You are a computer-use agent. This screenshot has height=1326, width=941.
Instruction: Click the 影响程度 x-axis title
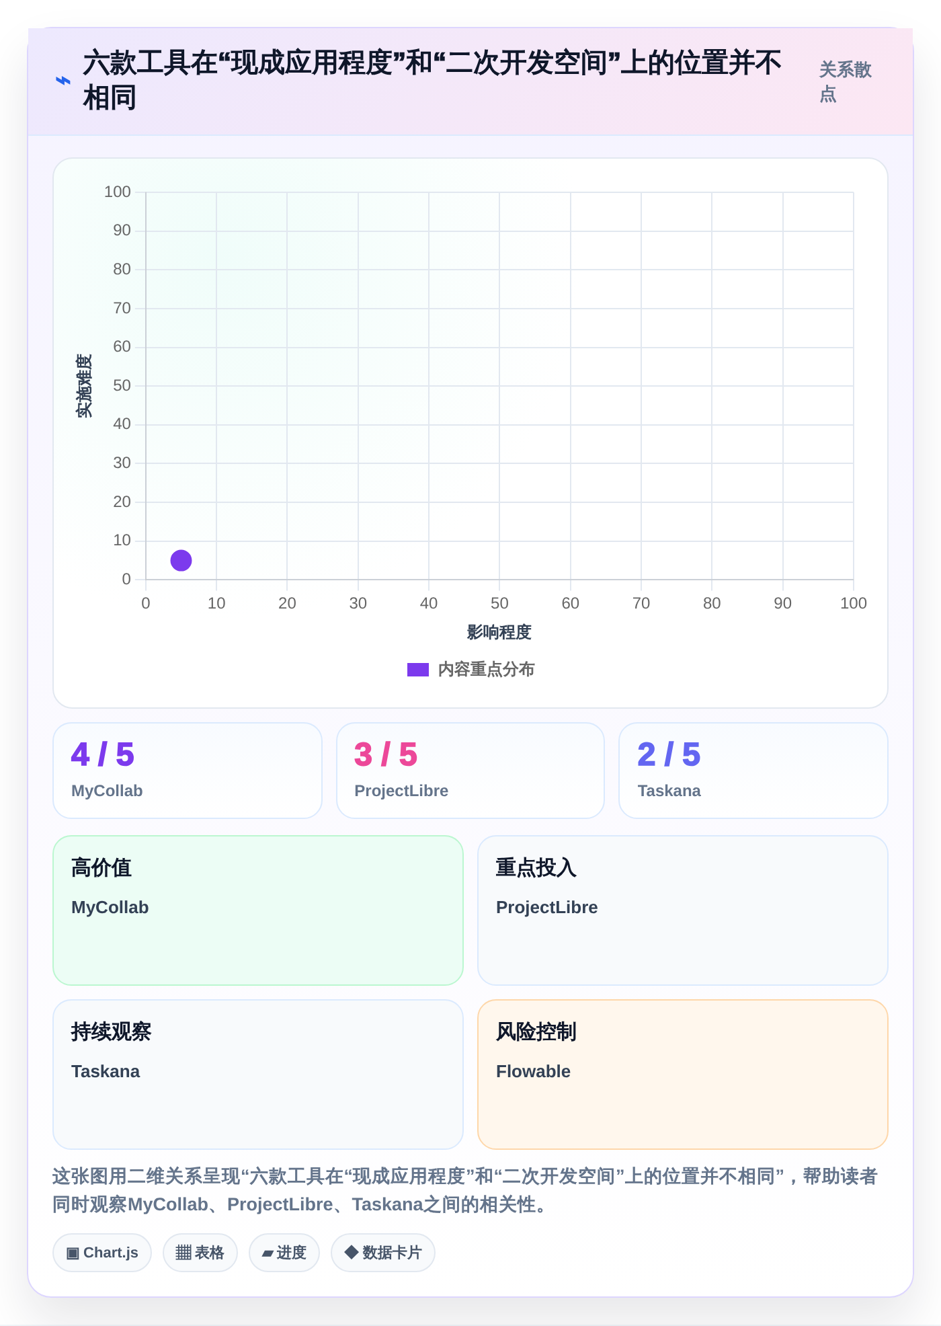(499, 633)
